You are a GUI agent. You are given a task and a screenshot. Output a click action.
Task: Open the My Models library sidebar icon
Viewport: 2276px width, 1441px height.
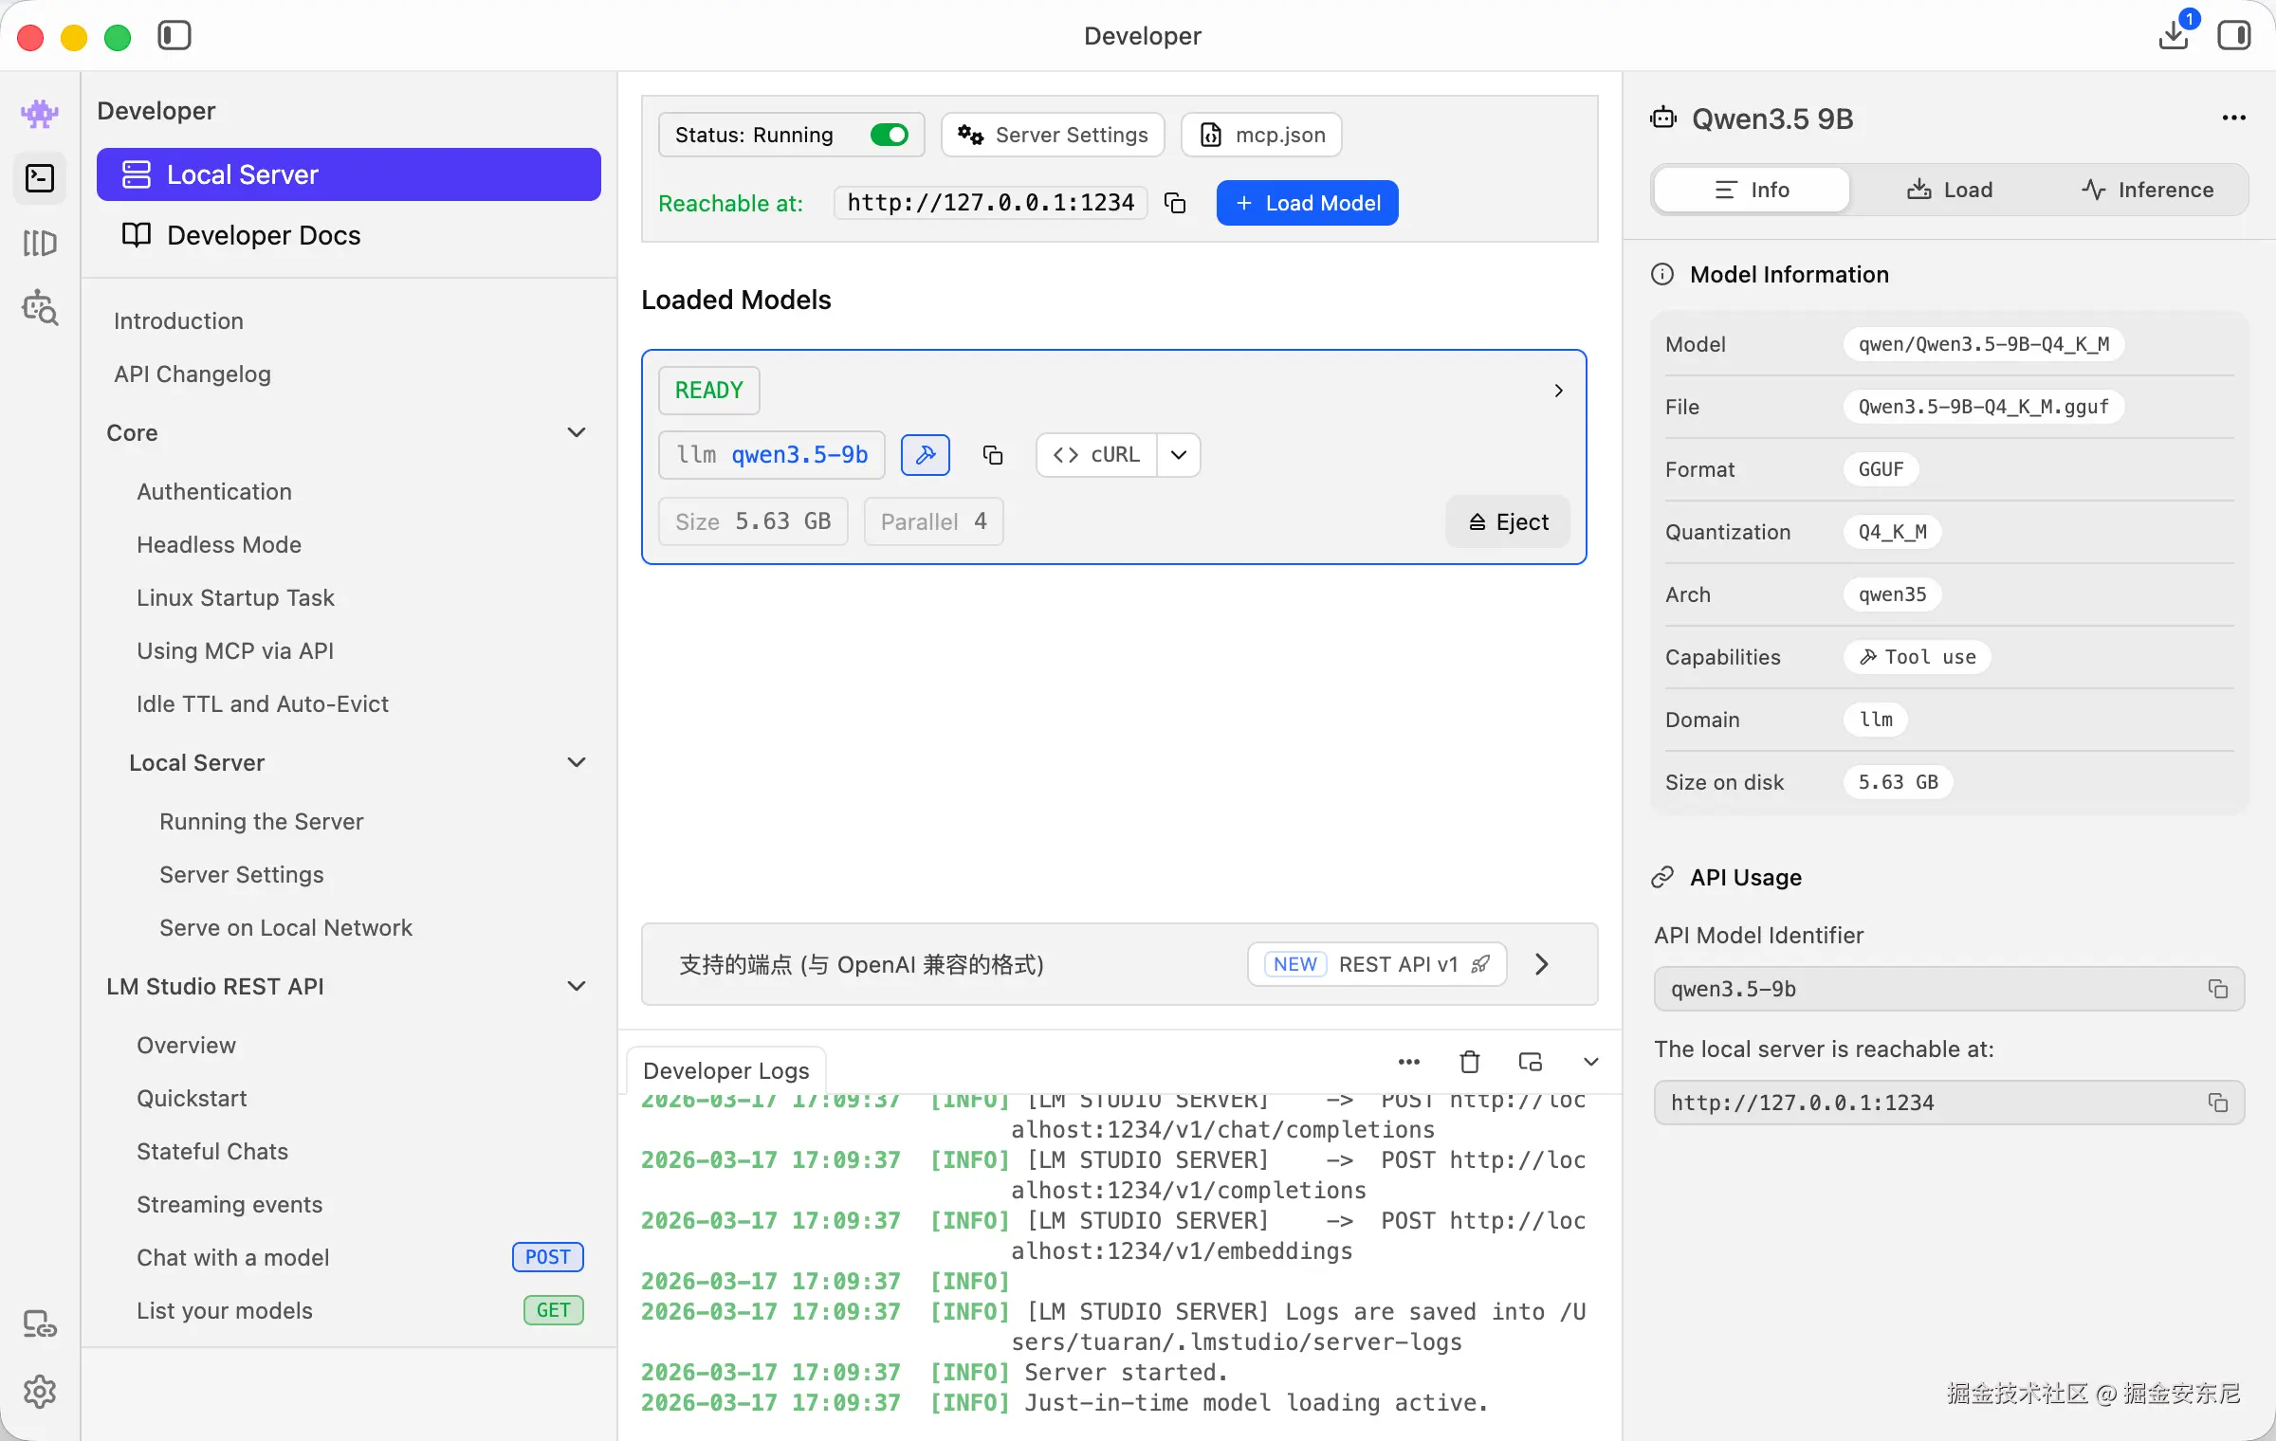coord(39,243)
